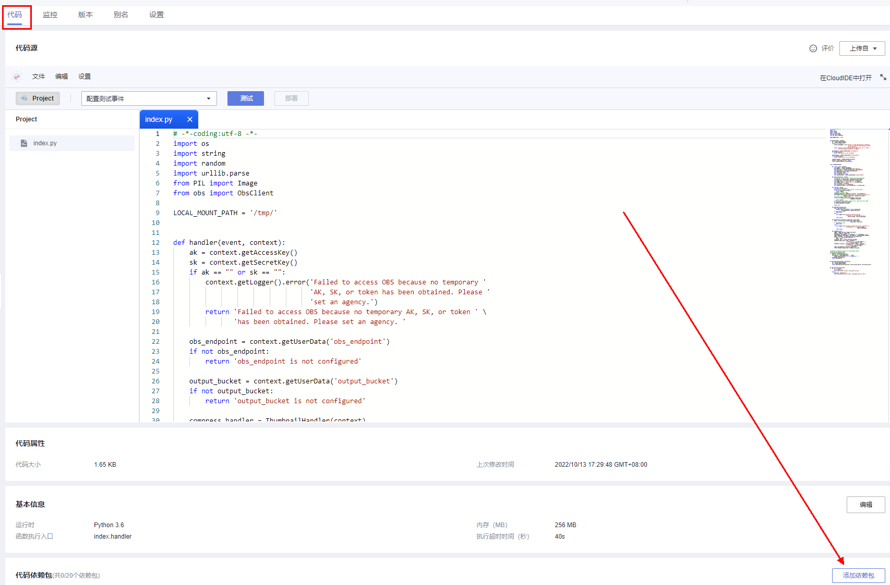Open the 代码 tab
The width and height of the screenshot is (890, 585).
coord(15,15)
